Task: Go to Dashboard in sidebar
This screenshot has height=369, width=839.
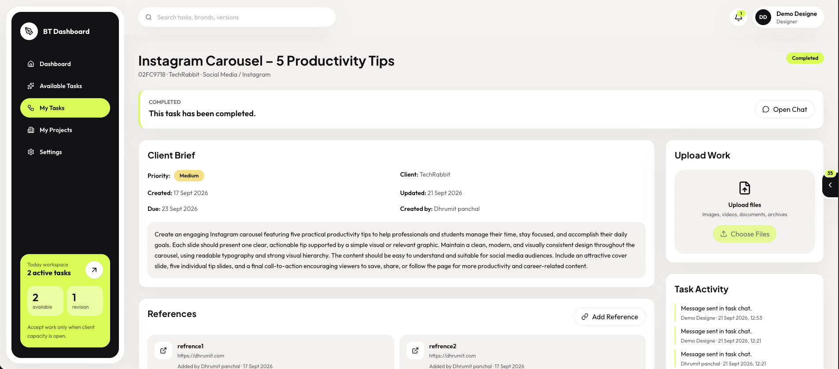Action: [x=65, y=64]
